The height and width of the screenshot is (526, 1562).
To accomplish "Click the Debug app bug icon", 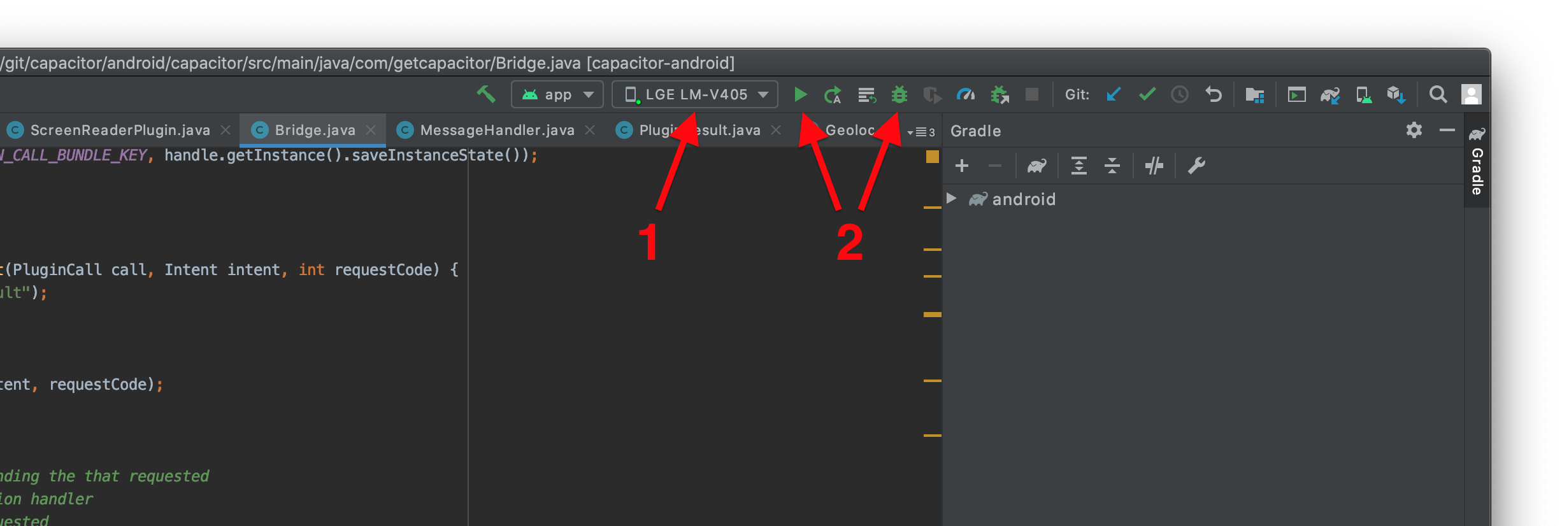I will coord(899,95).
